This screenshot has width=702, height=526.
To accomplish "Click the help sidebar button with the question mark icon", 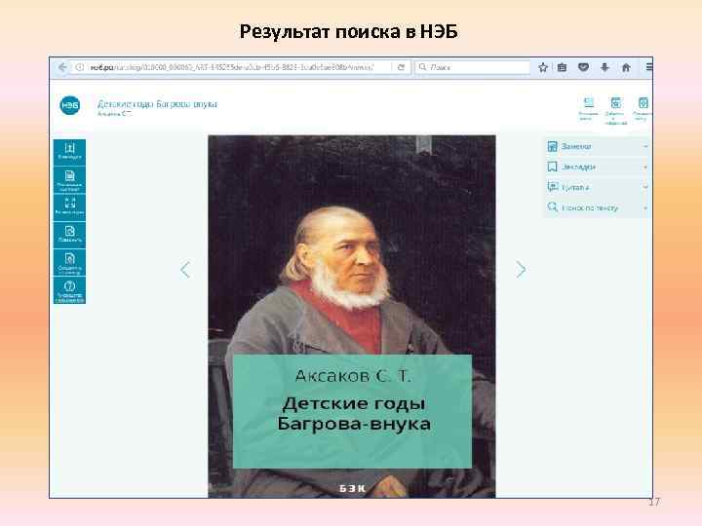I will tap(69, 290).
